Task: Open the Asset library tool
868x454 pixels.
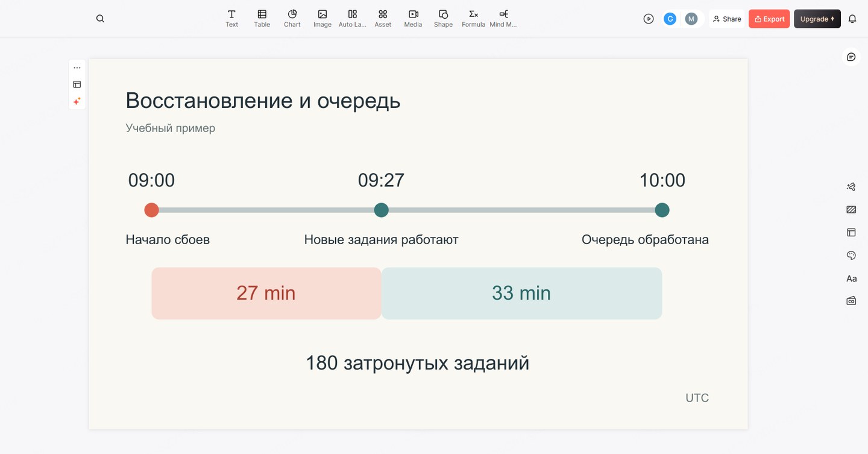Action: [x=383, y=19]
